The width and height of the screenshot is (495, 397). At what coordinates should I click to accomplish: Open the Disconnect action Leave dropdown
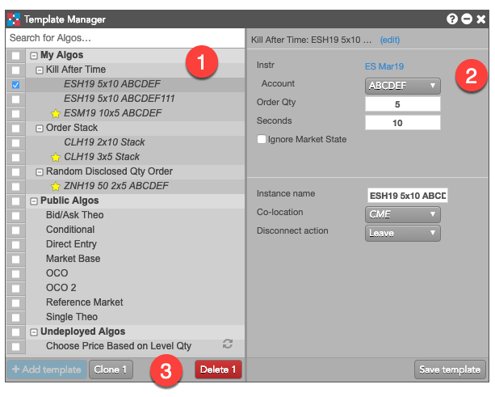pos(402,234)
